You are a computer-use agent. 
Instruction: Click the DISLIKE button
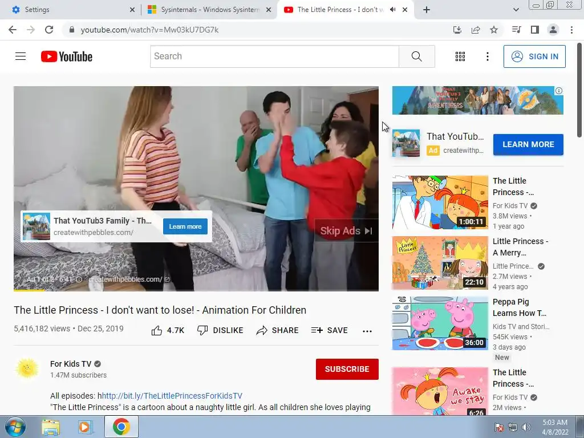pyautogui.click(x=220, y=330)
